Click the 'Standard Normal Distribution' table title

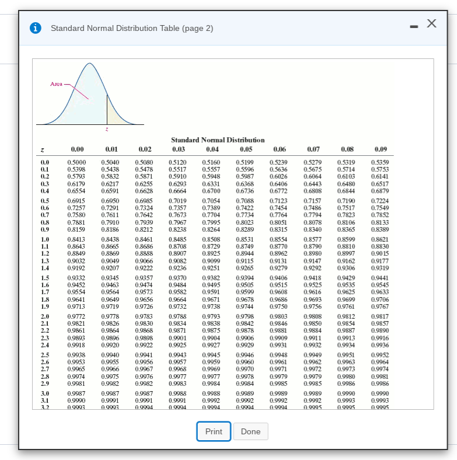(218, 140)
